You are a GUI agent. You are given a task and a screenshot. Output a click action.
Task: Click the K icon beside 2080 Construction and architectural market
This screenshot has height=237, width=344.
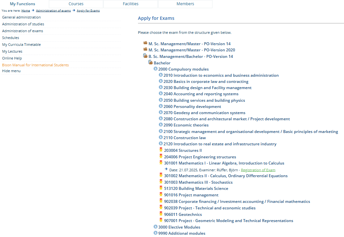[x=161, y=118]
